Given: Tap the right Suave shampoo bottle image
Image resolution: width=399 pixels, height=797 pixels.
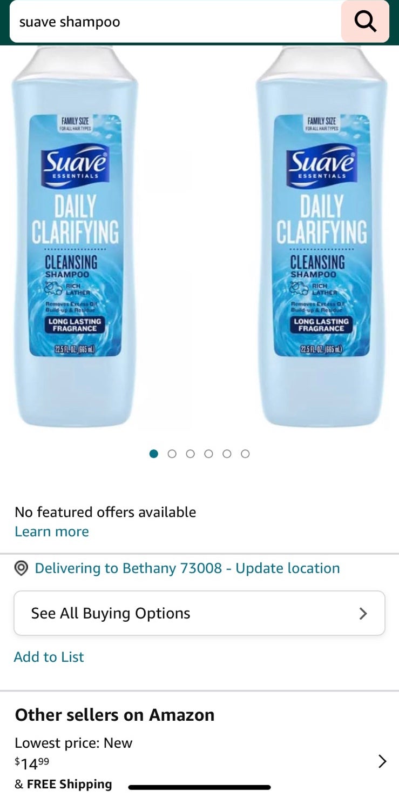Looking at the screenshot, I should (x=322, y=236).
